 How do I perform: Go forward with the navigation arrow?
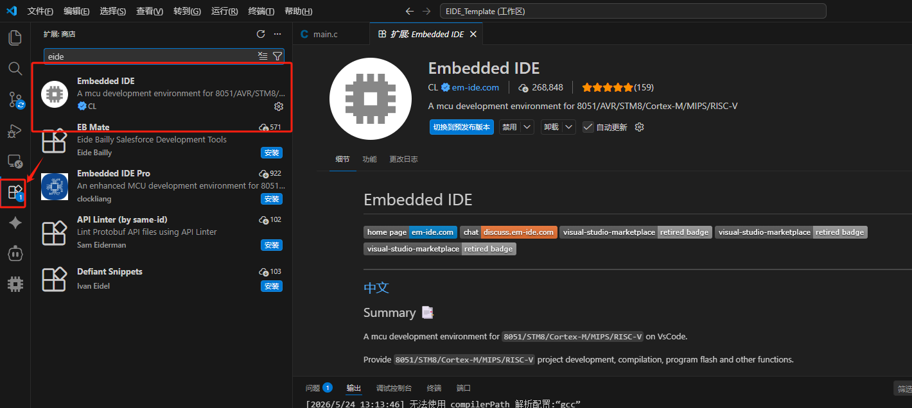coord(427,11)
